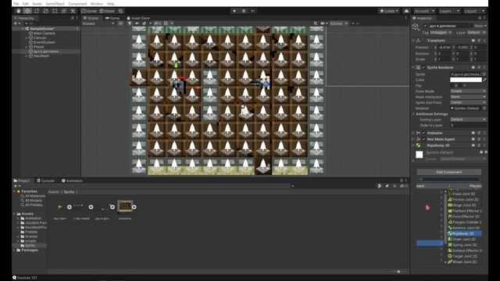
Task: Enable or disable Nav Mesh Agent checkbox
Action: point(423,139)
